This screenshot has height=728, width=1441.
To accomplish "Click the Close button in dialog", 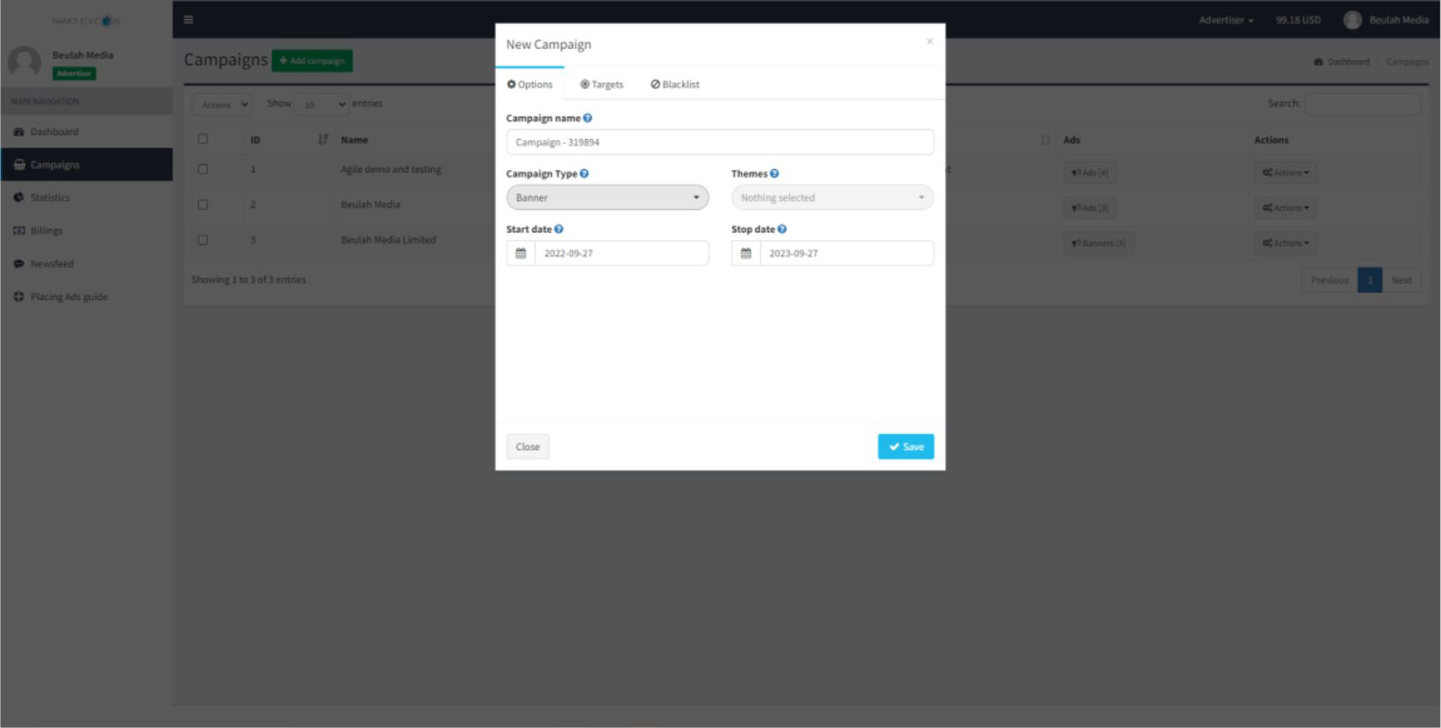I will (x=528, y=446).
